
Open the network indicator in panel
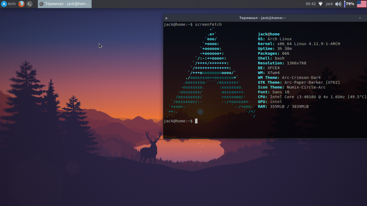321,4
